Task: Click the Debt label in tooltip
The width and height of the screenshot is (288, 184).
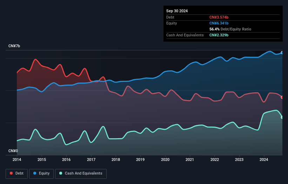Action: (x=170, y=17)
